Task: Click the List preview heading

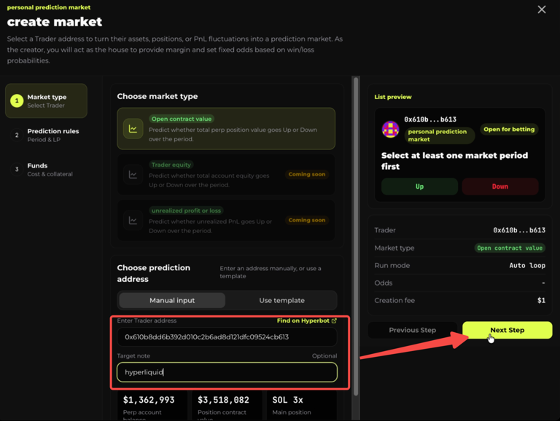Action: coord(393,97)
